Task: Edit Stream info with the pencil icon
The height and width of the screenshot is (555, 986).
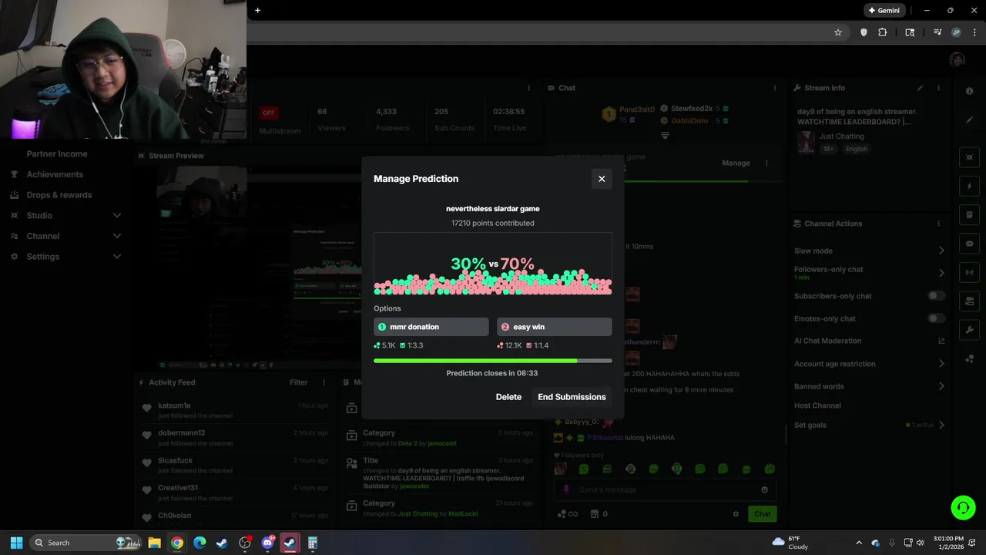Action: click(920, 88)
